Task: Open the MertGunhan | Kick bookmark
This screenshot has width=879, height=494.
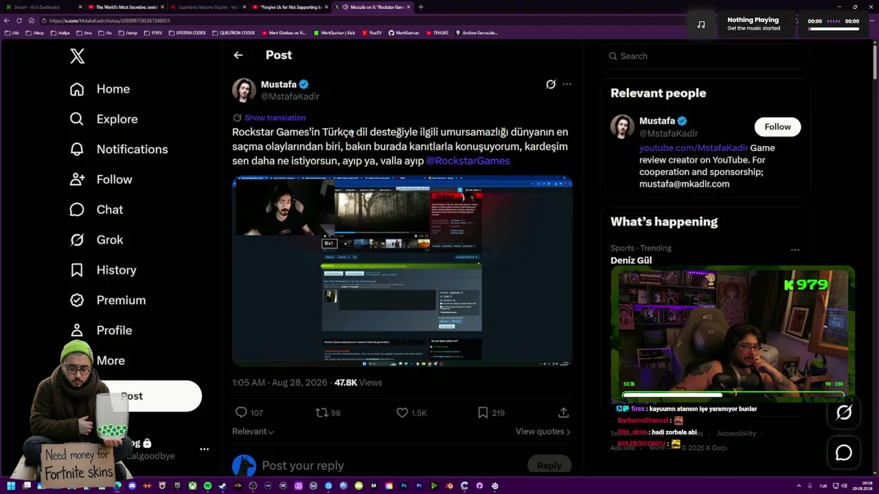Action: click(x=334, y=33)
